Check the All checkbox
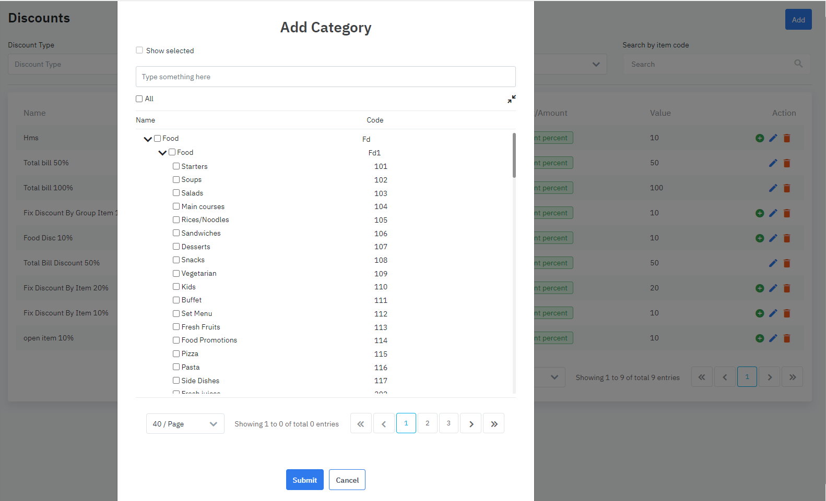The width and height of the screenshot is (826, 501). (139, 99)
